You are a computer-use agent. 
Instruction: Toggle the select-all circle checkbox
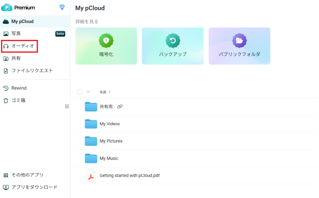click(80, 92)
